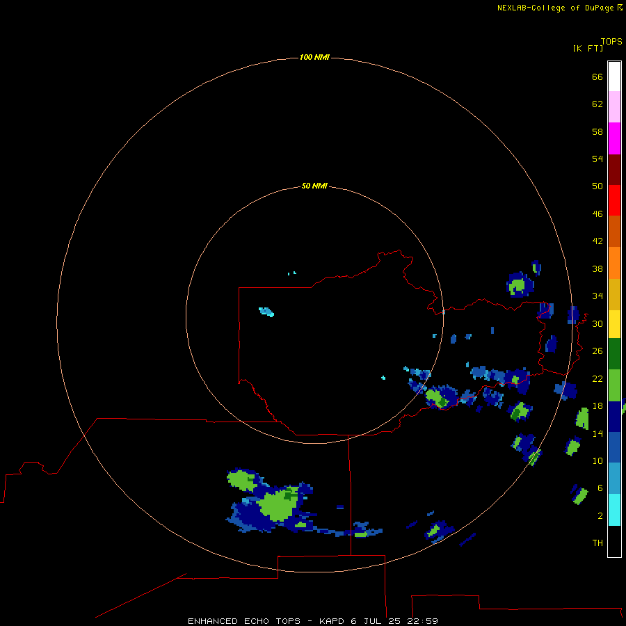Click the 62 value on the scale
626x626 pixels.
pyautogui.click(x=597, y=104)
